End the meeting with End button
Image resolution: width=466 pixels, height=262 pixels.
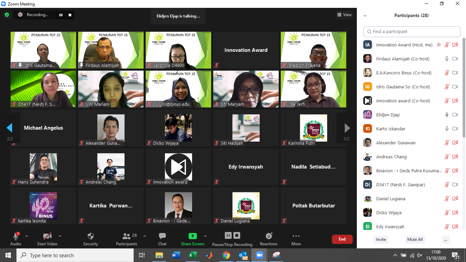tap(342, 239)
